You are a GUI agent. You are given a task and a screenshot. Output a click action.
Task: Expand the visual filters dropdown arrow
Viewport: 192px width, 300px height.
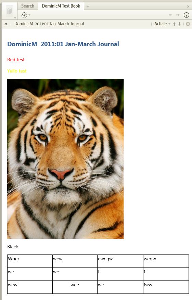29,15
